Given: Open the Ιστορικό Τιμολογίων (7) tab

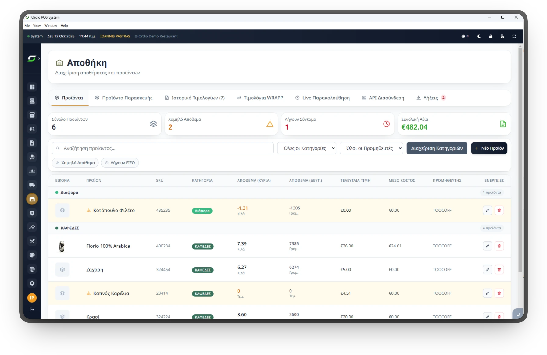Looking at the screenshot, I should coord(195,98).
